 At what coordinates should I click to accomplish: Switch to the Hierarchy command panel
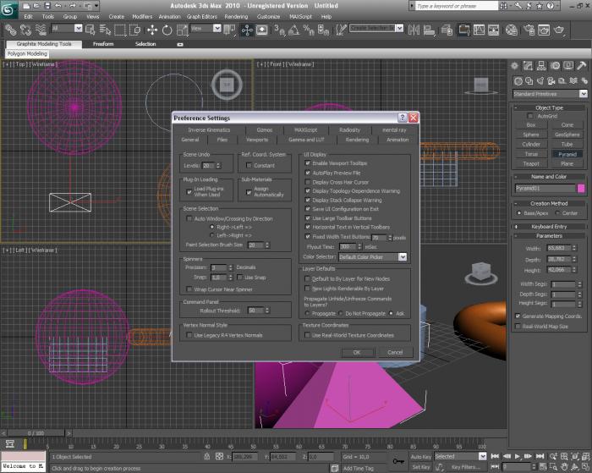(541, 66)
